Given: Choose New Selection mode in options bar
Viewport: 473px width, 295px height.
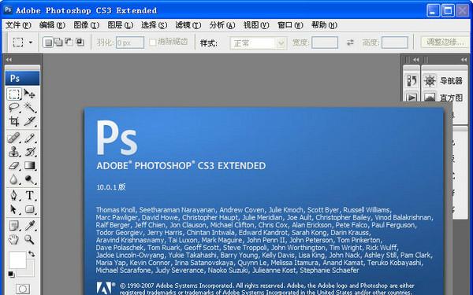Looking at the screenshot, I should (47, 42).
